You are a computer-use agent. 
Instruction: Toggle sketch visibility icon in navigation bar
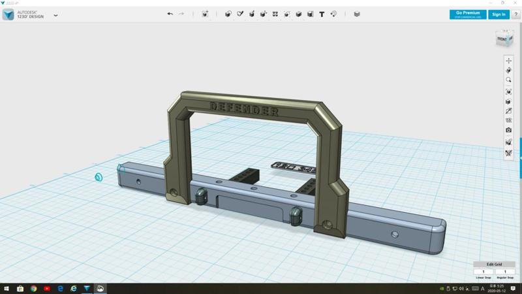coord(509,111)
